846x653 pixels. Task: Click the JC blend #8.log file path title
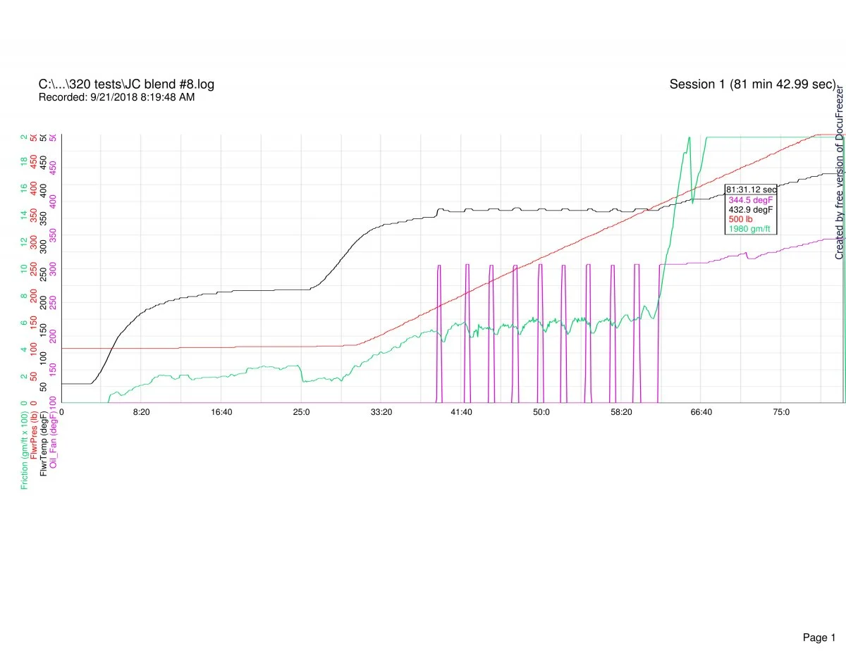point(126,85)
